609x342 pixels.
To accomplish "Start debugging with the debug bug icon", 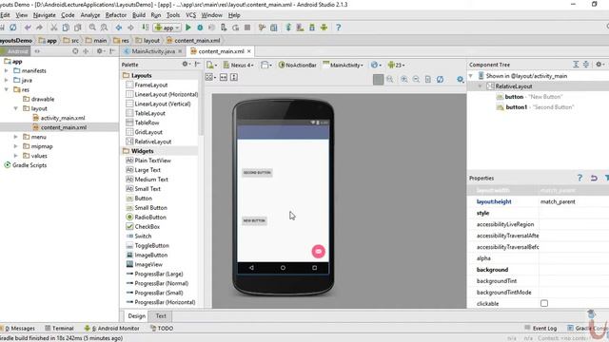I will [x=200, y=28].
